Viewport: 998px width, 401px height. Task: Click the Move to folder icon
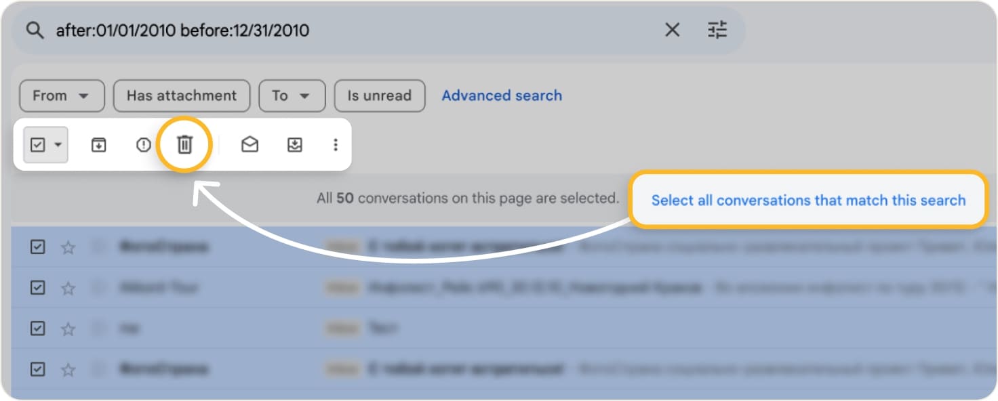294,144
